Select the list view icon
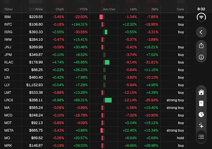Viewport: 212px width, 149px height. pyautogui.click(x=201, y=137)
